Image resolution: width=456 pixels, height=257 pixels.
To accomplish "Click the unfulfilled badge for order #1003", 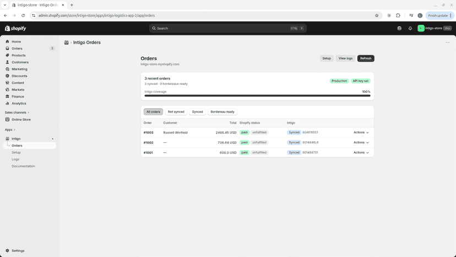I will [259, 132].
